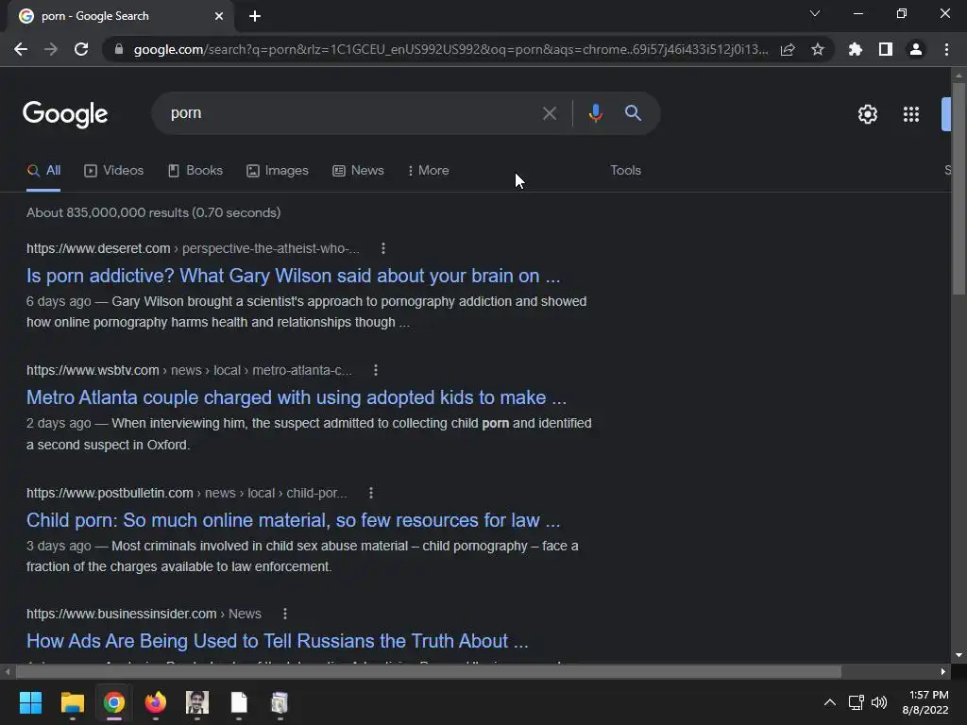Screen dimensions: 967x725
Task: Open the Chrome extensions puzzle icon
Action: [855, 49]
